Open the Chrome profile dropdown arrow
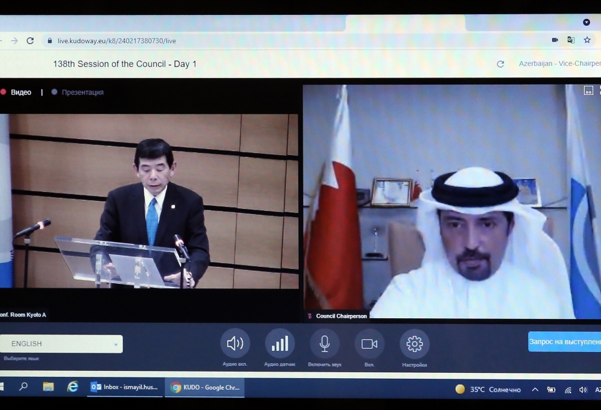 587,22
